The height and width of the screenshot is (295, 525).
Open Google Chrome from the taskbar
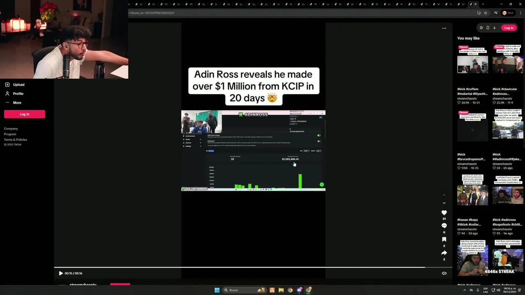tap(290, 290)
